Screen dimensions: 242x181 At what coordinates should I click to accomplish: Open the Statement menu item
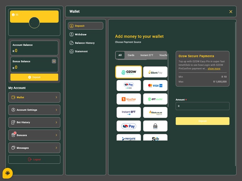tap(81, 51)
